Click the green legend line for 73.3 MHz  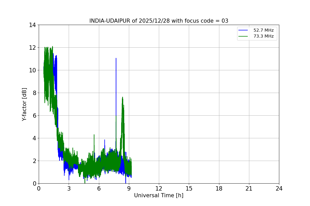click(x=243, y=37)
